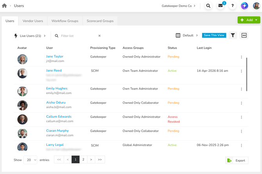262x174 pixels.
Task: Click Jane Taylor's avatar picture
Action: pyautogui.click(x=22, y=59)
